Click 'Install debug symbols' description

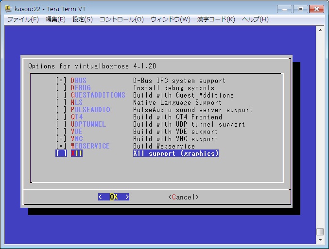click(173, 88)
